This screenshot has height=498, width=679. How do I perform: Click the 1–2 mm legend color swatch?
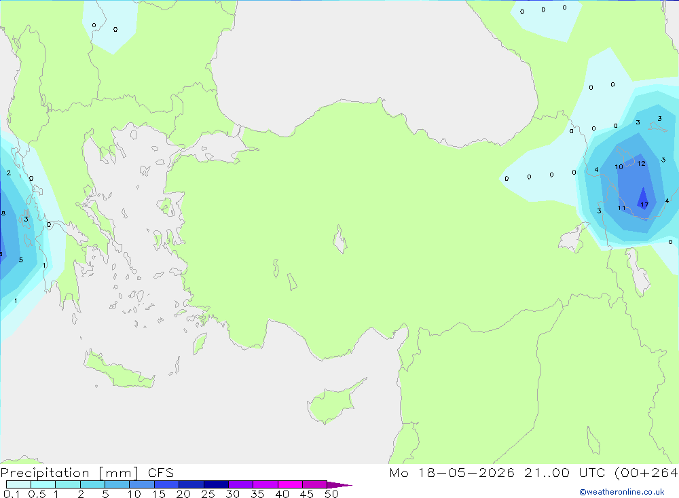[x=67, y=484]
